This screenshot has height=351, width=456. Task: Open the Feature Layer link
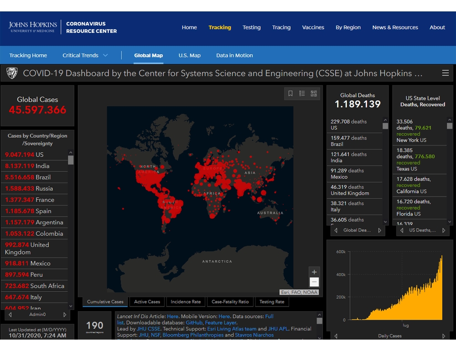(221, 322)
